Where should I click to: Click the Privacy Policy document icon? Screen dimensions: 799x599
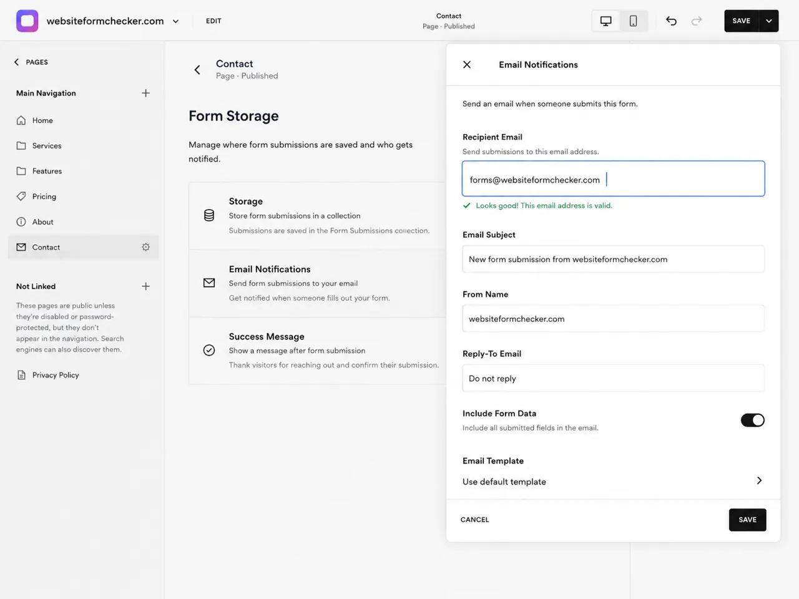pyautogui.click(x=21, y=375)
